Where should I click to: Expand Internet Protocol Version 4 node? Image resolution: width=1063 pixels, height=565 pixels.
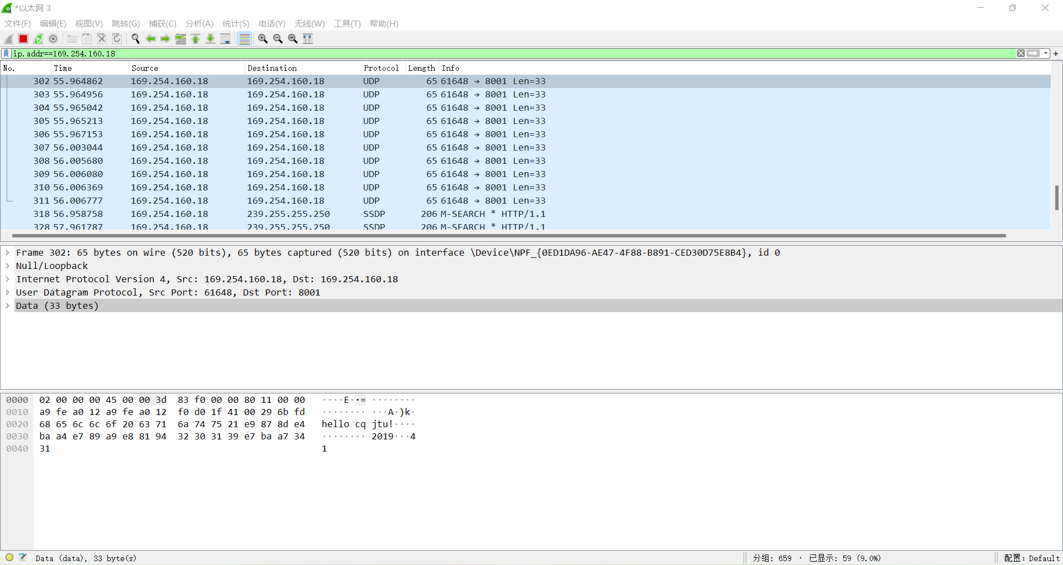(7, 279)
